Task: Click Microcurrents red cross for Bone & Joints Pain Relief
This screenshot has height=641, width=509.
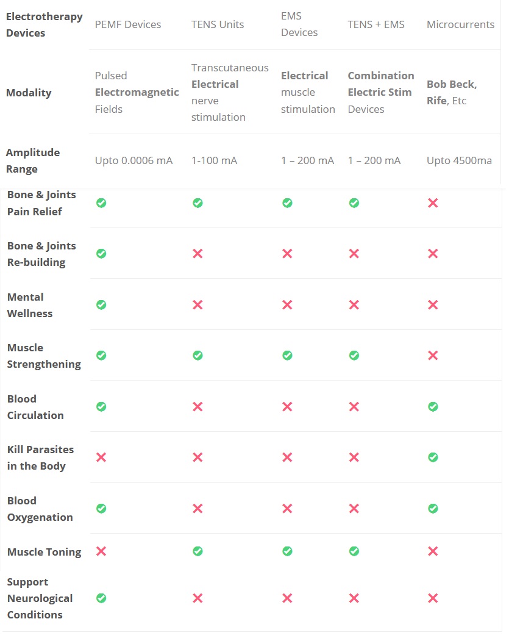Action: coord(433,203)
